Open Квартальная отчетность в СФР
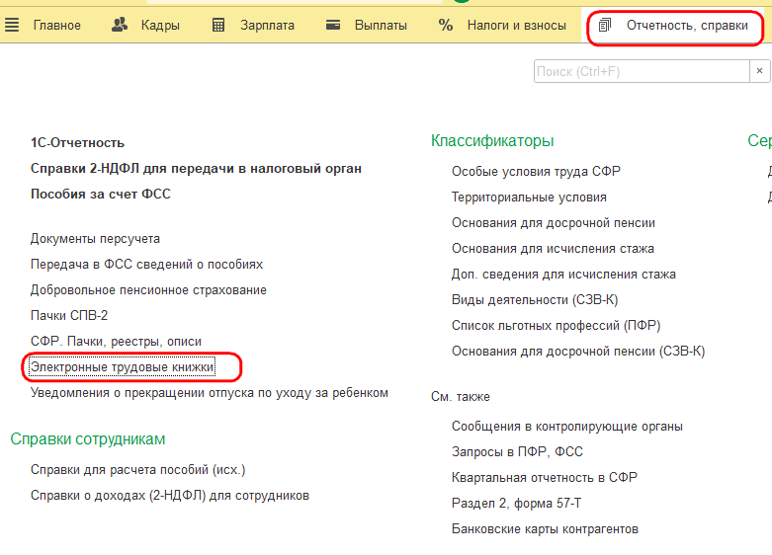Viewport: 772px width, 555px height. (x=545, y=477)
